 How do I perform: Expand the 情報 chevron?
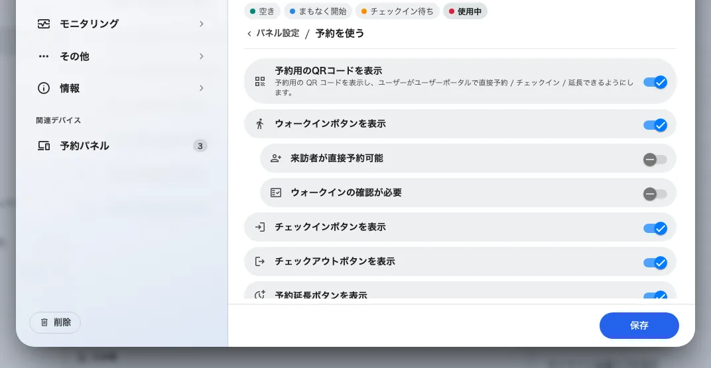click(202, 88)
